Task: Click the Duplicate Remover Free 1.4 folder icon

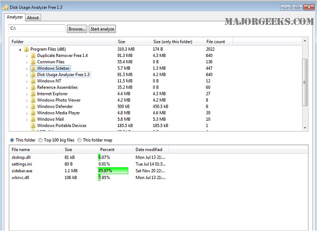Action: pos(33,56)
